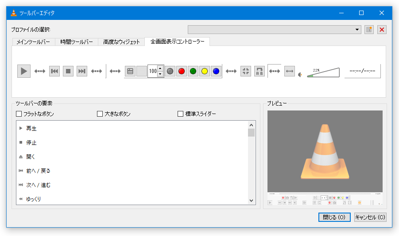Image resolution: width=399 pixels, height=236 pixels.
Task: Select the expanding spacer after the A-B loop icon
Action: [274, 71]
